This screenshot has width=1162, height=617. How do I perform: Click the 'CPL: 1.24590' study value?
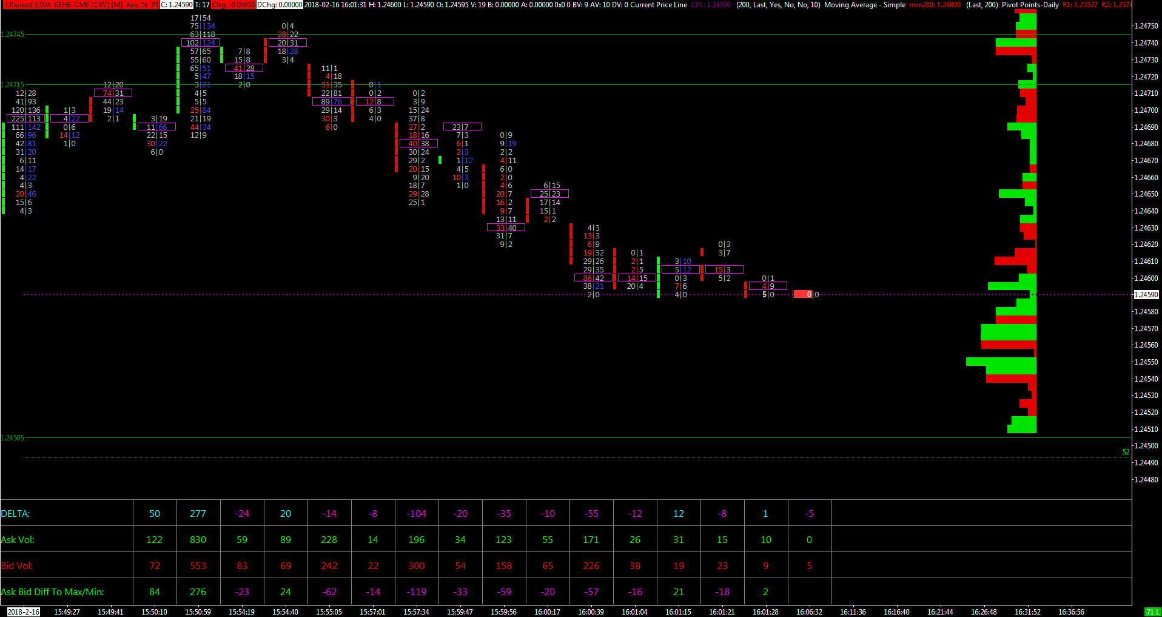tap(711, 5)
